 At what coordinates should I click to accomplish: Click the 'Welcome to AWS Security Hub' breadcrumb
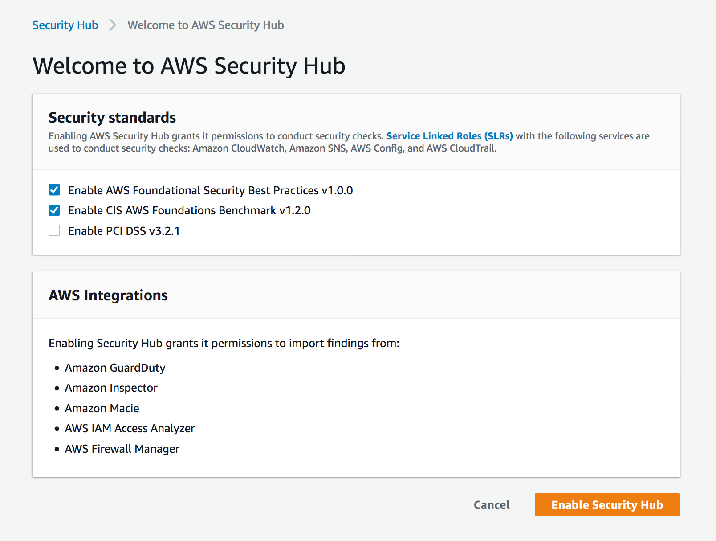coord(206,25)
